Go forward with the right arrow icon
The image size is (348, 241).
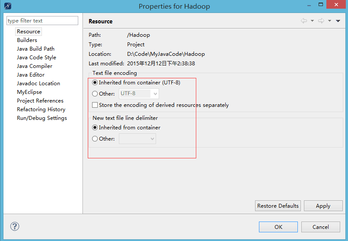click(x=321, y=21)
